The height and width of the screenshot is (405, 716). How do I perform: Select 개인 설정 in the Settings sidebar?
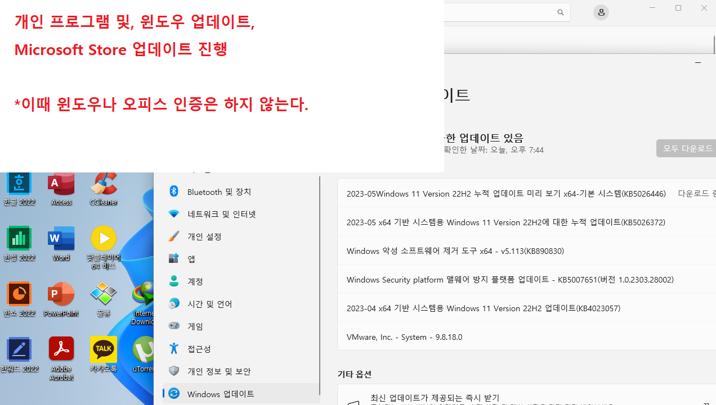pos(241,236)
